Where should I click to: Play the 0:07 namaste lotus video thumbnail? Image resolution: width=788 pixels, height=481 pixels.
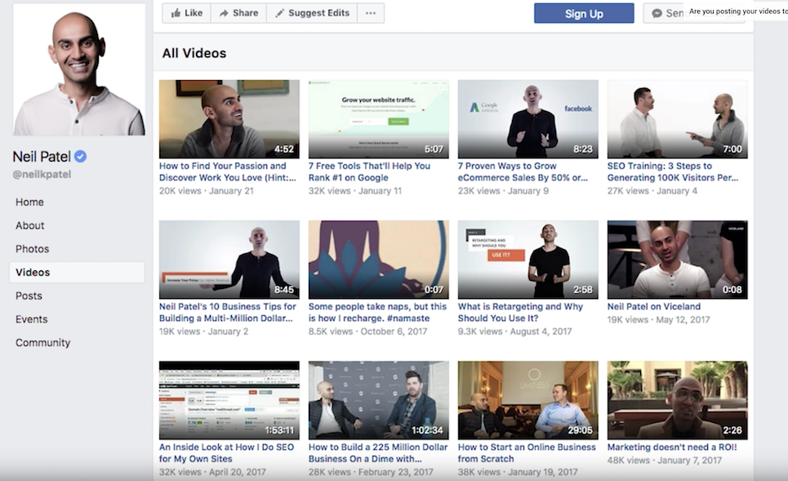click(x=378, y=260)
